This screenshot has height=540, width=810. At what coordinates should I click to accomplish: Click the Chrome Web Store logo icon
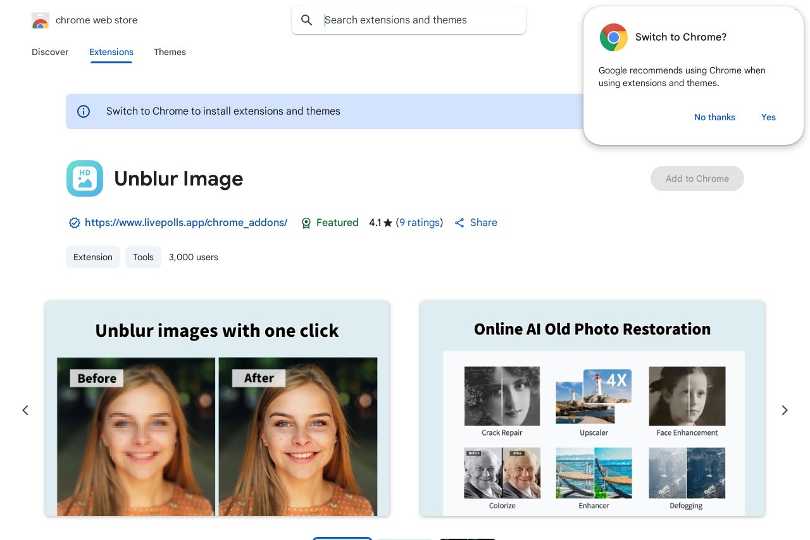pyautogui.click(x=40, y=20)
